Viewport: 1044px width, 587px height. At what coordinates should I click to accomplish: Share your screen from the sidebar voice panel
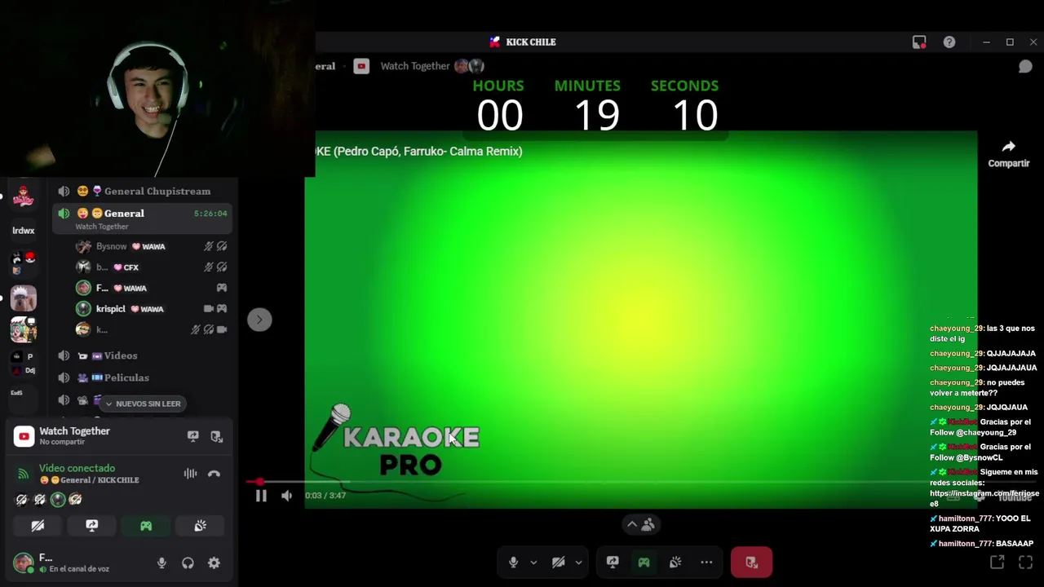tap(91, 526)
